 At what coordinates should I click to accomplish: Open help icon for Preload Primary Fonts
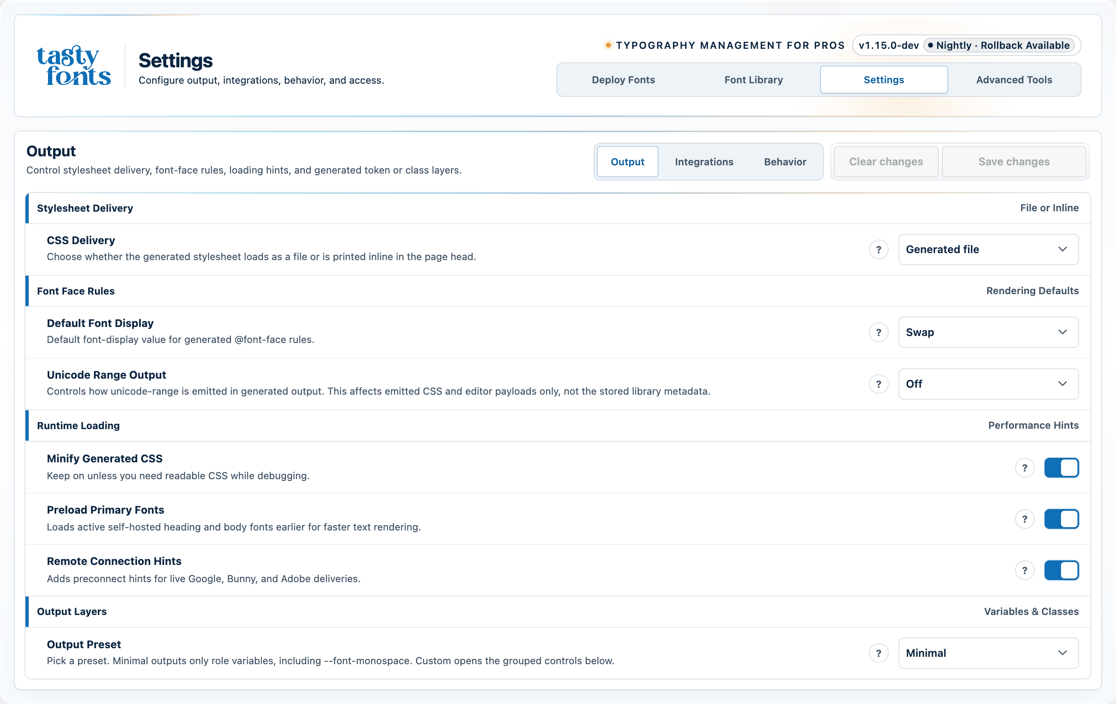(1025, 519)
